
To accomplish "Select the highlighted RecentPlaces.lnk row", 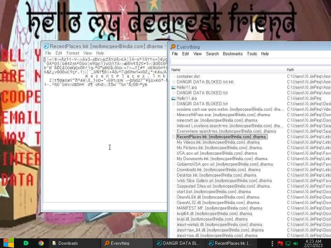I will pyautogui.click(x=222, y=137).
